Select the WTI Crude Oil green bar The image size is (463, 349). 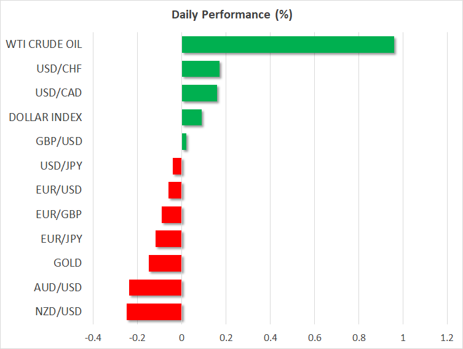(x=288, y=45)
